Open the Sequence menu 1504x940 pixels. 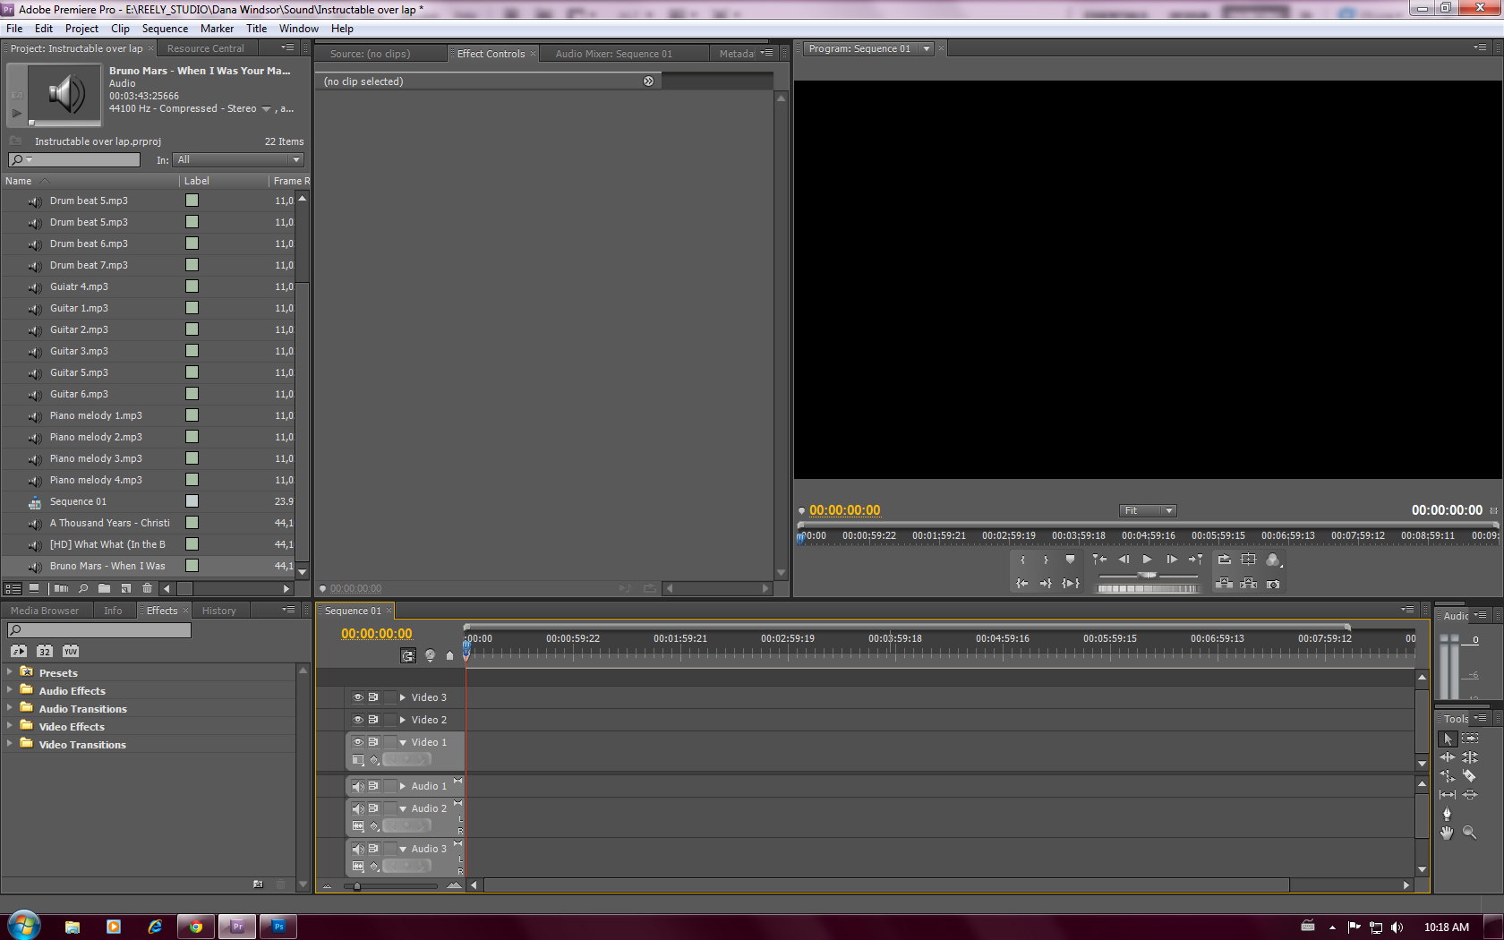165,29
